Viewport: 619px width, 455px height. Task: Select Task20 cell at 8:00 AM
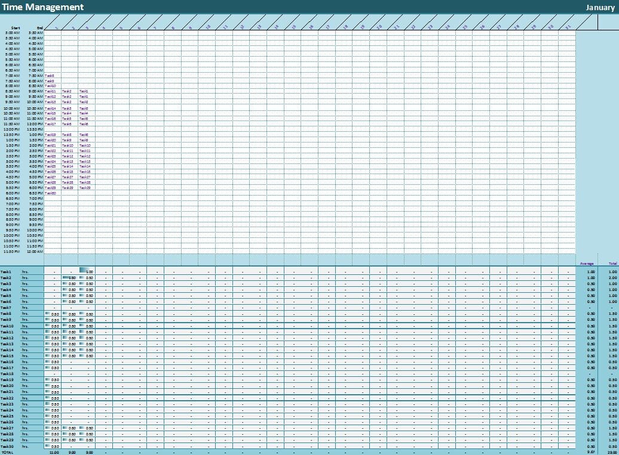[x=50, y=86]
